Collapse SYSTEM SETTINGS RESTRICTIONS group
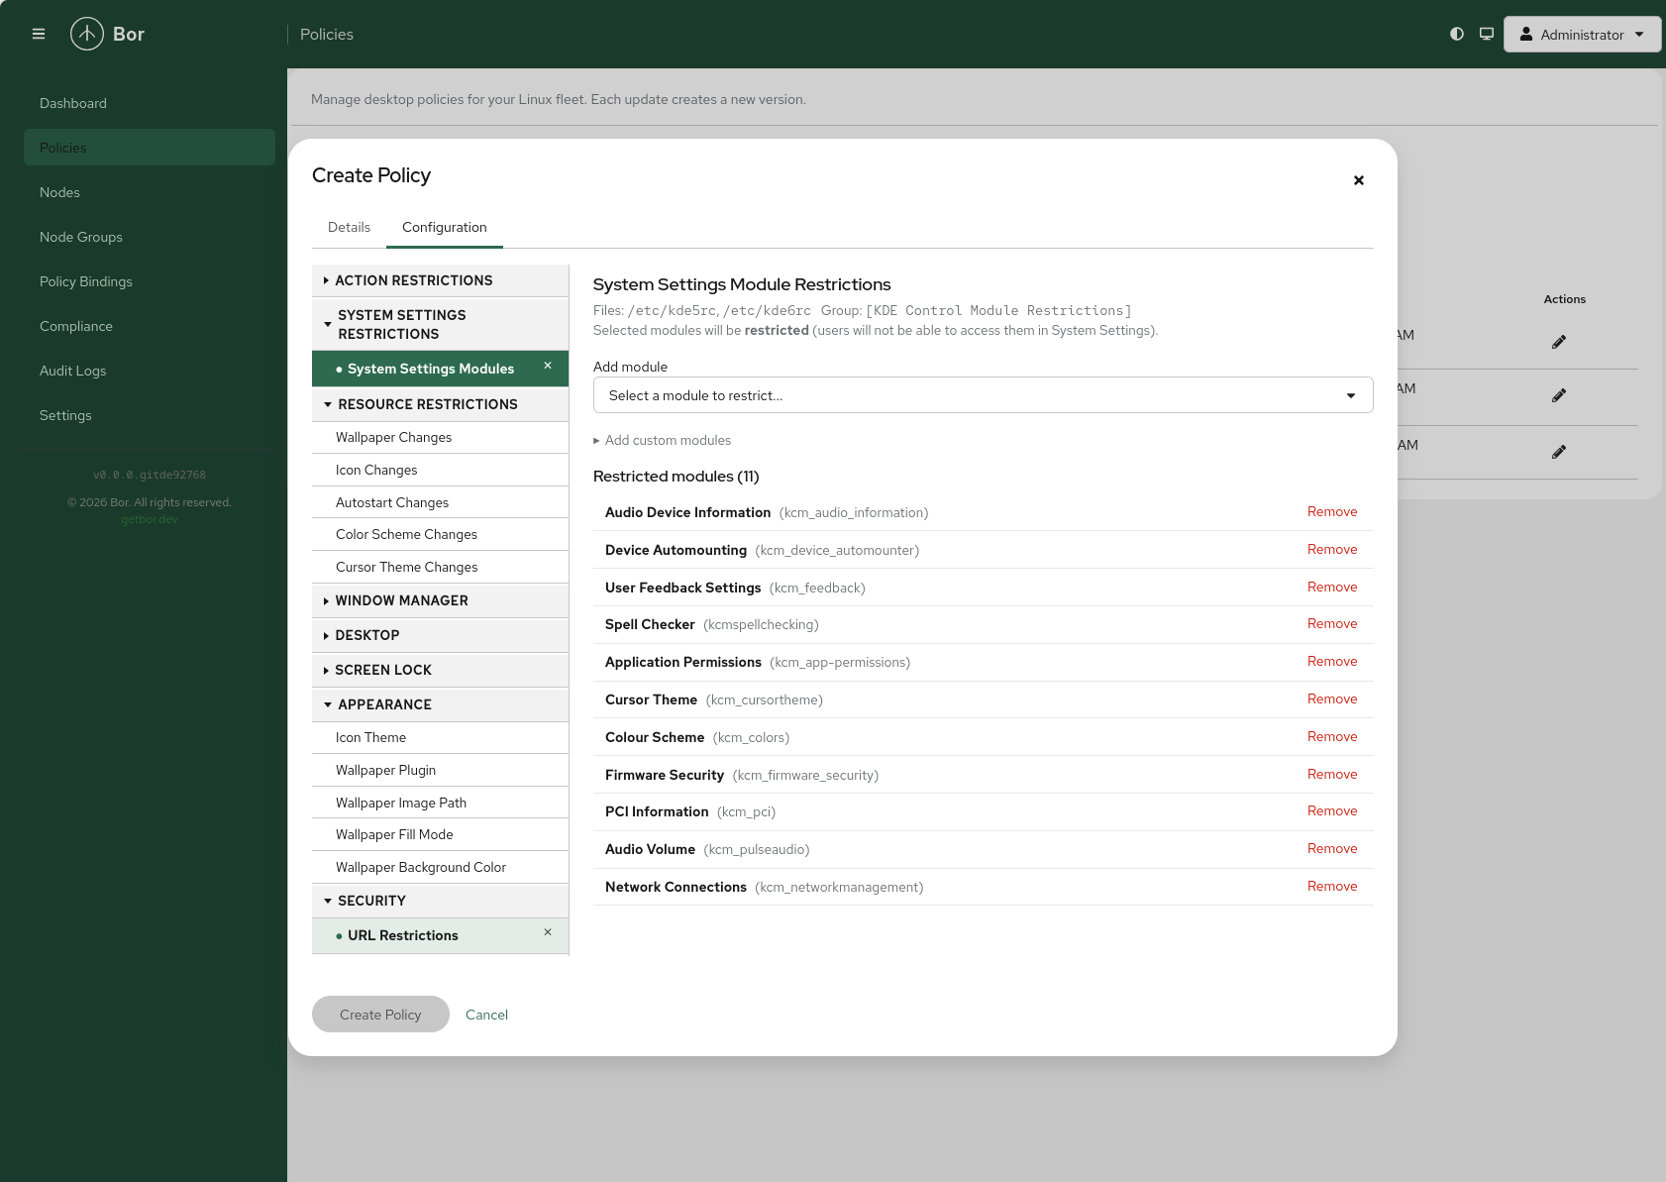Screen dimensions: 1666x1182 (x=440, y=324)
